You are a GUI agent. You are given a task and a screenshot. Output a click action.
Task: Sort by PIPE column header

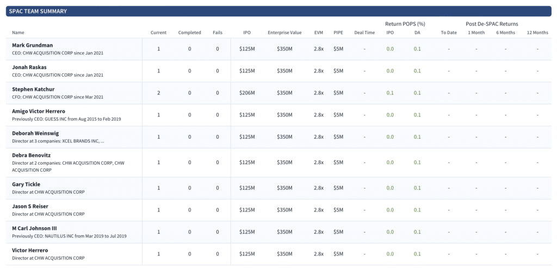(x=338, y=33)
